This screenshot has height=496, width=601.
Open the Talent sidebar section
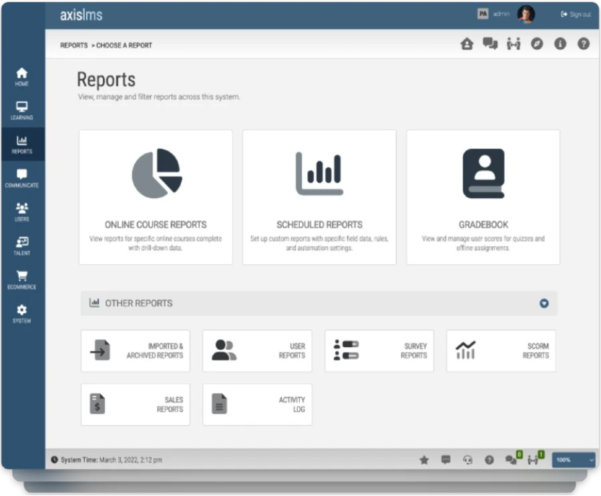click(22, 246)
